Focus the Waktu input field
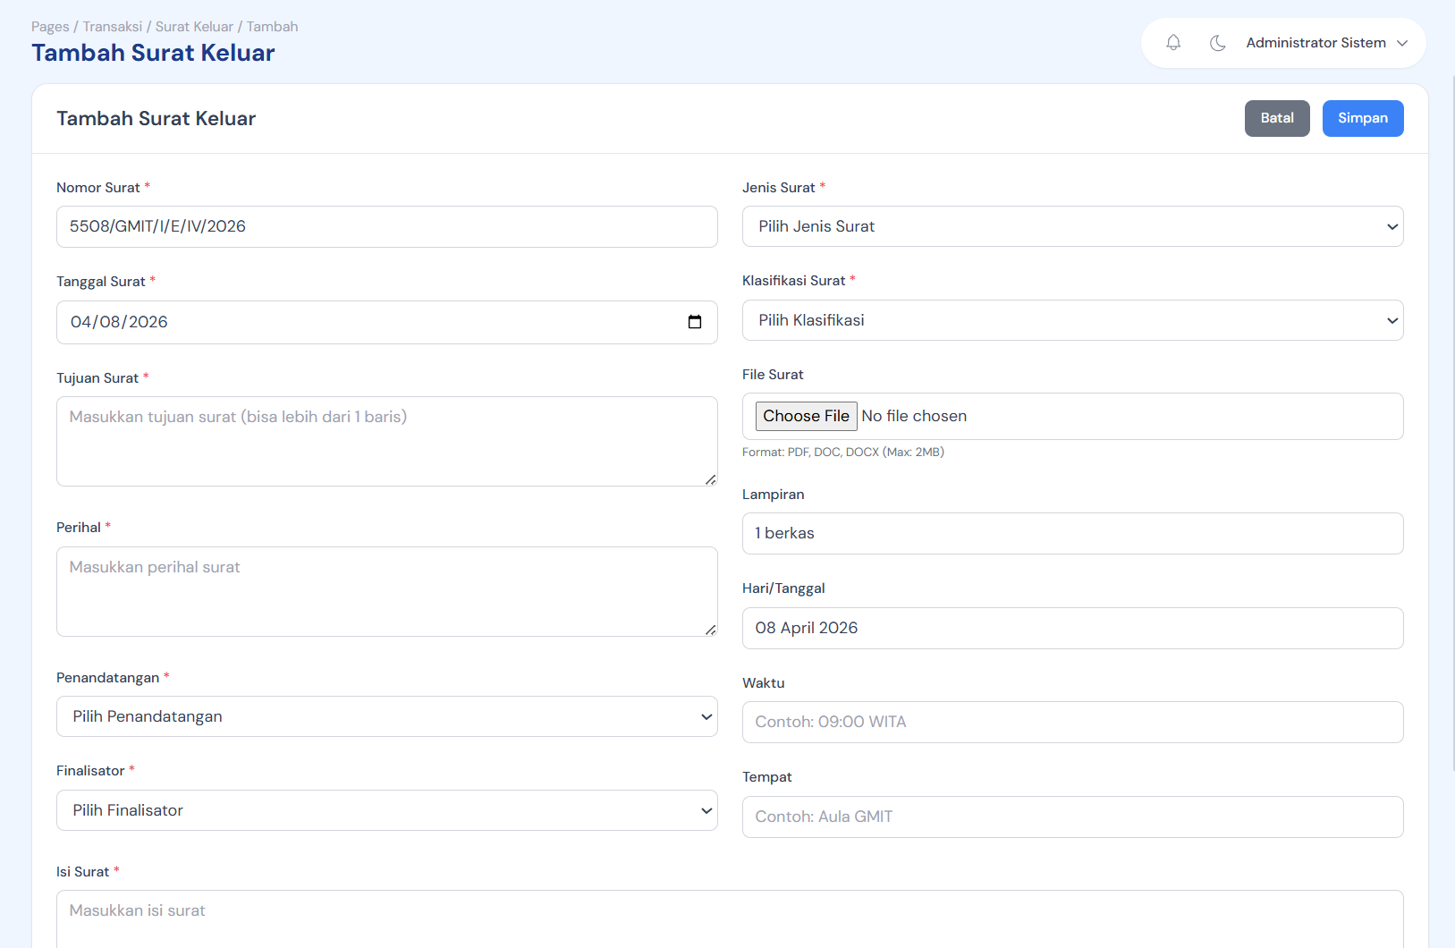 1072,722
